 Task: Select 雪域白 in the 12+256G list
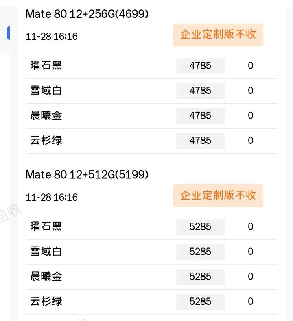(x=46, y=91)
